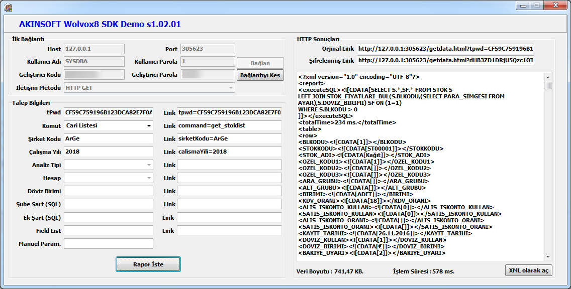Click the Link field showing sirketKodu=ArGe
The height and width of the screenshot is (289, 571).
tap(229, 139)
